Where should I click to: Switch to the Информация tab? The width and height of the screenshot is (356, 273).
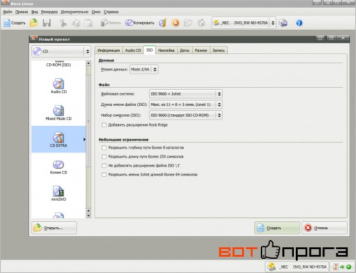pyautogui.click(x=109, y=50)
